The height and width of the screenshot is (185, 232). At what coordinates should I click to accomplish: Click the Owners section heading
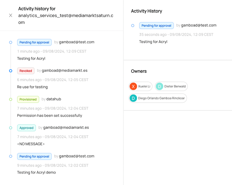[139, 71]
